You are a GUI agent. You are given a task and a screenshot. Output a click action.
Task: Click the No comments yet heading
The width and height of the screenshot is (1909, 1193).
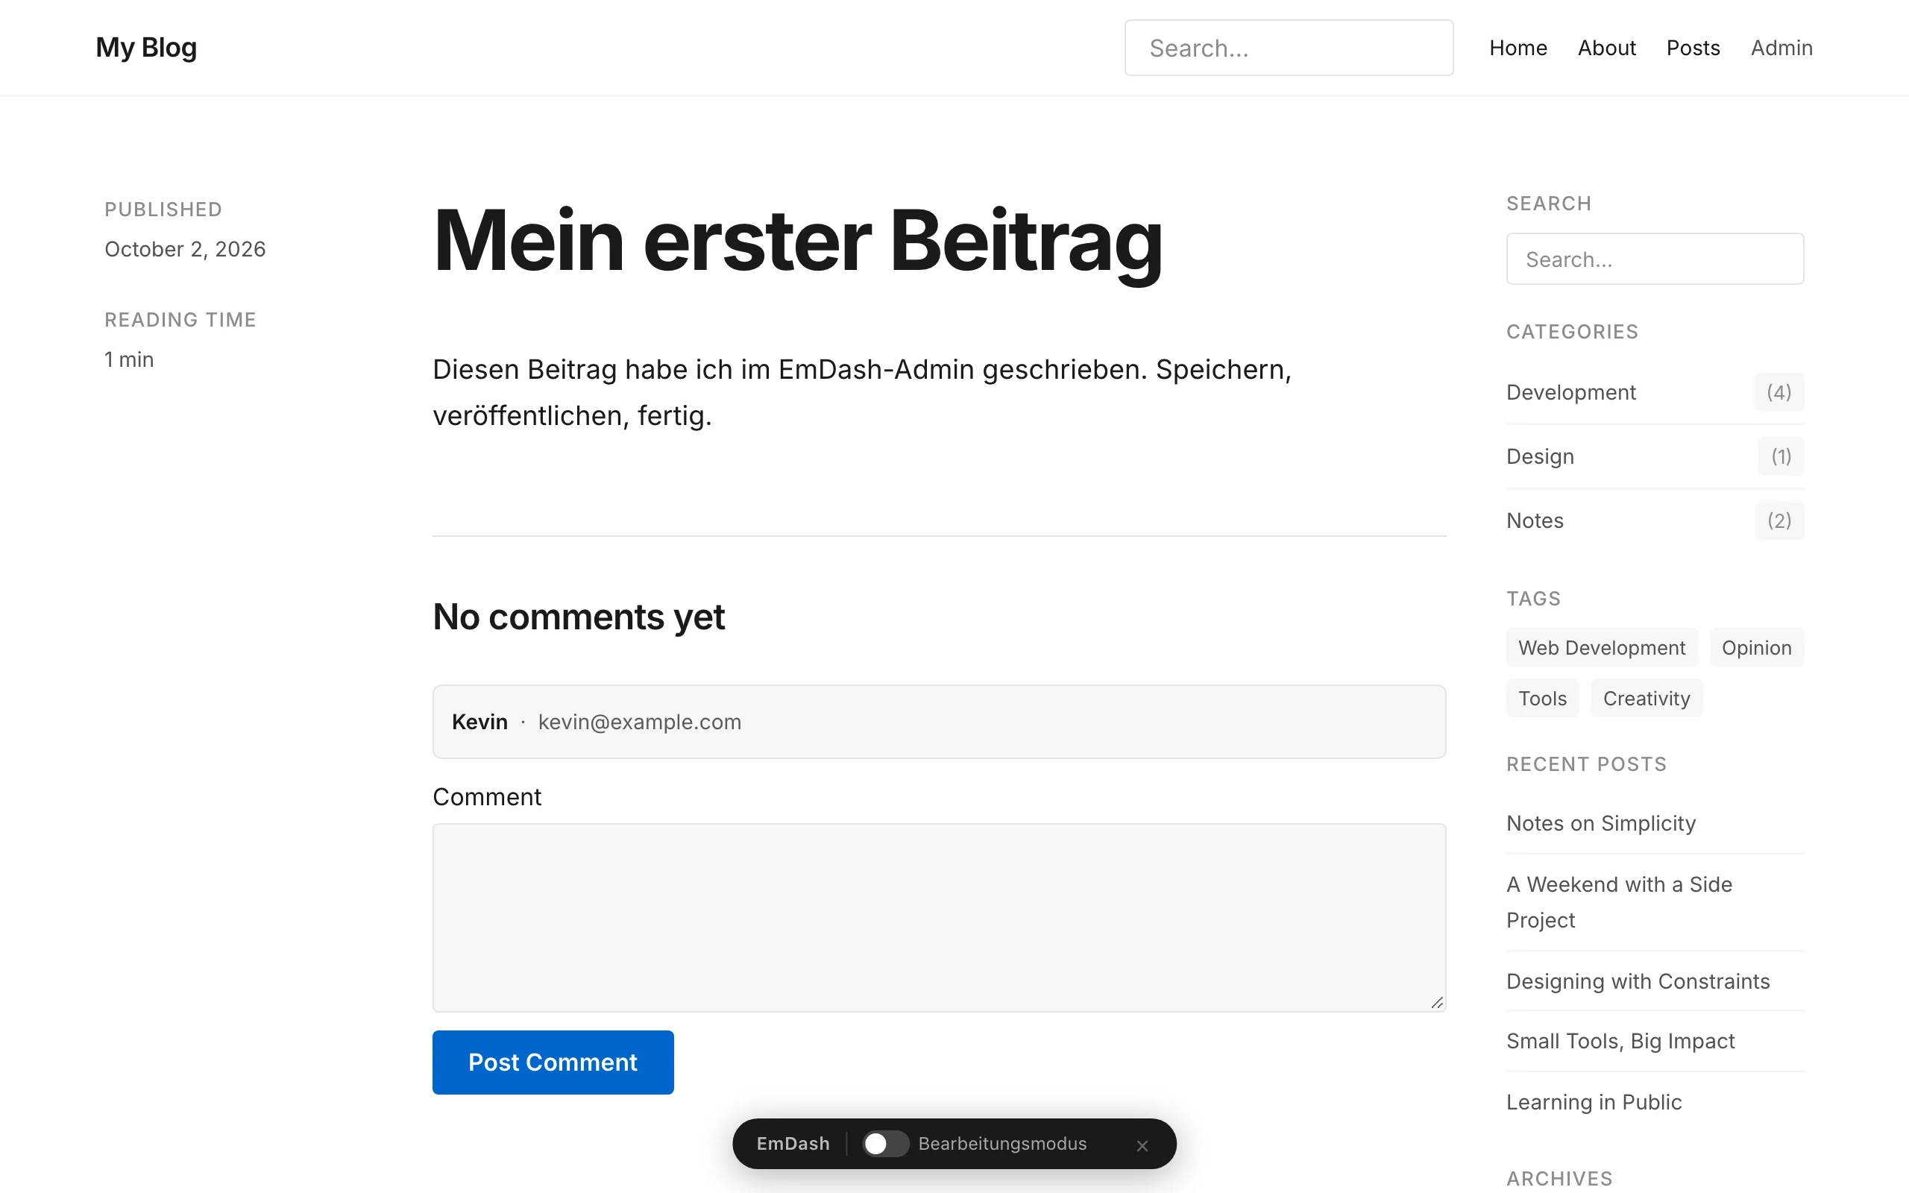coord(578,617)
